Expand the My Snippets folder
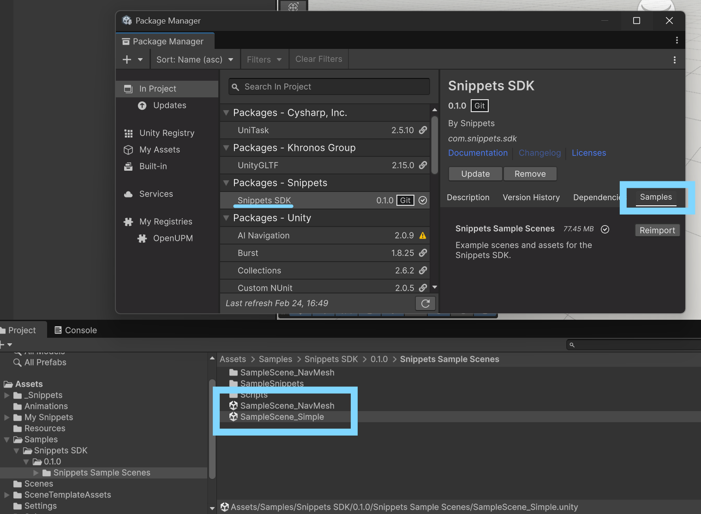This screenshot has height=514, width=701. pos(7,418)
